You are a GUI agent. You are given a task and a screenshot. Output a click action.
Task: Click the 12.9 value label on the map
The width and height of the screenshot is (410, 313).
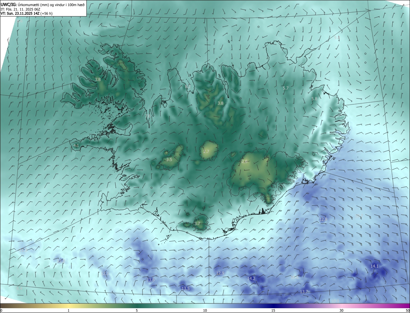[x=220, y=273]
